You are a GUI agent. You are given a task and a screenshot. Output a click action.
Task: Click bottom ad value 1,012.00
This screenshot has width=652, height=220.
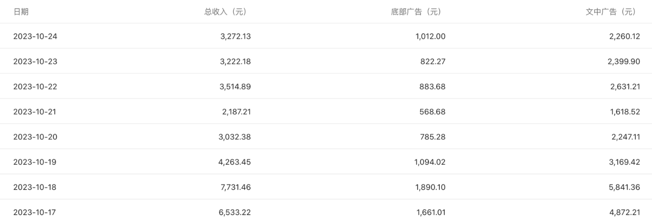point(430,36)
